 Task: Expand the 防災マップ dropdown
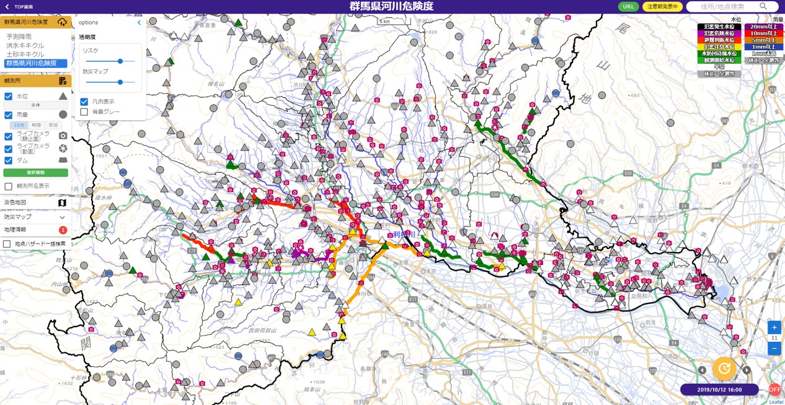tap(62, 217)
